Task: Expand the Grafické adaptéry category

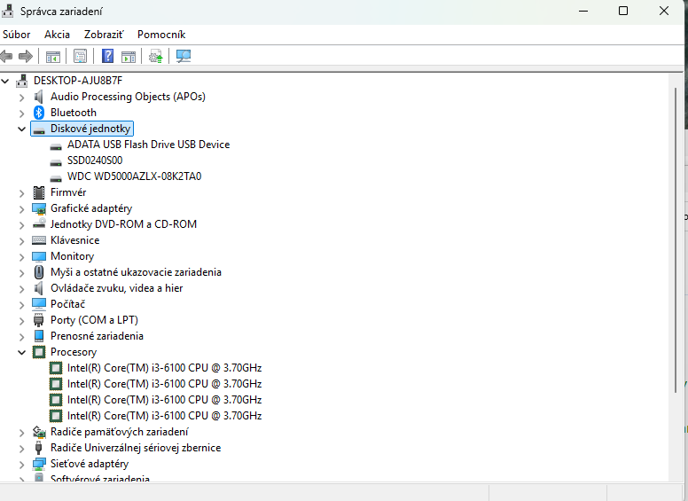Action: pos(22,208)
